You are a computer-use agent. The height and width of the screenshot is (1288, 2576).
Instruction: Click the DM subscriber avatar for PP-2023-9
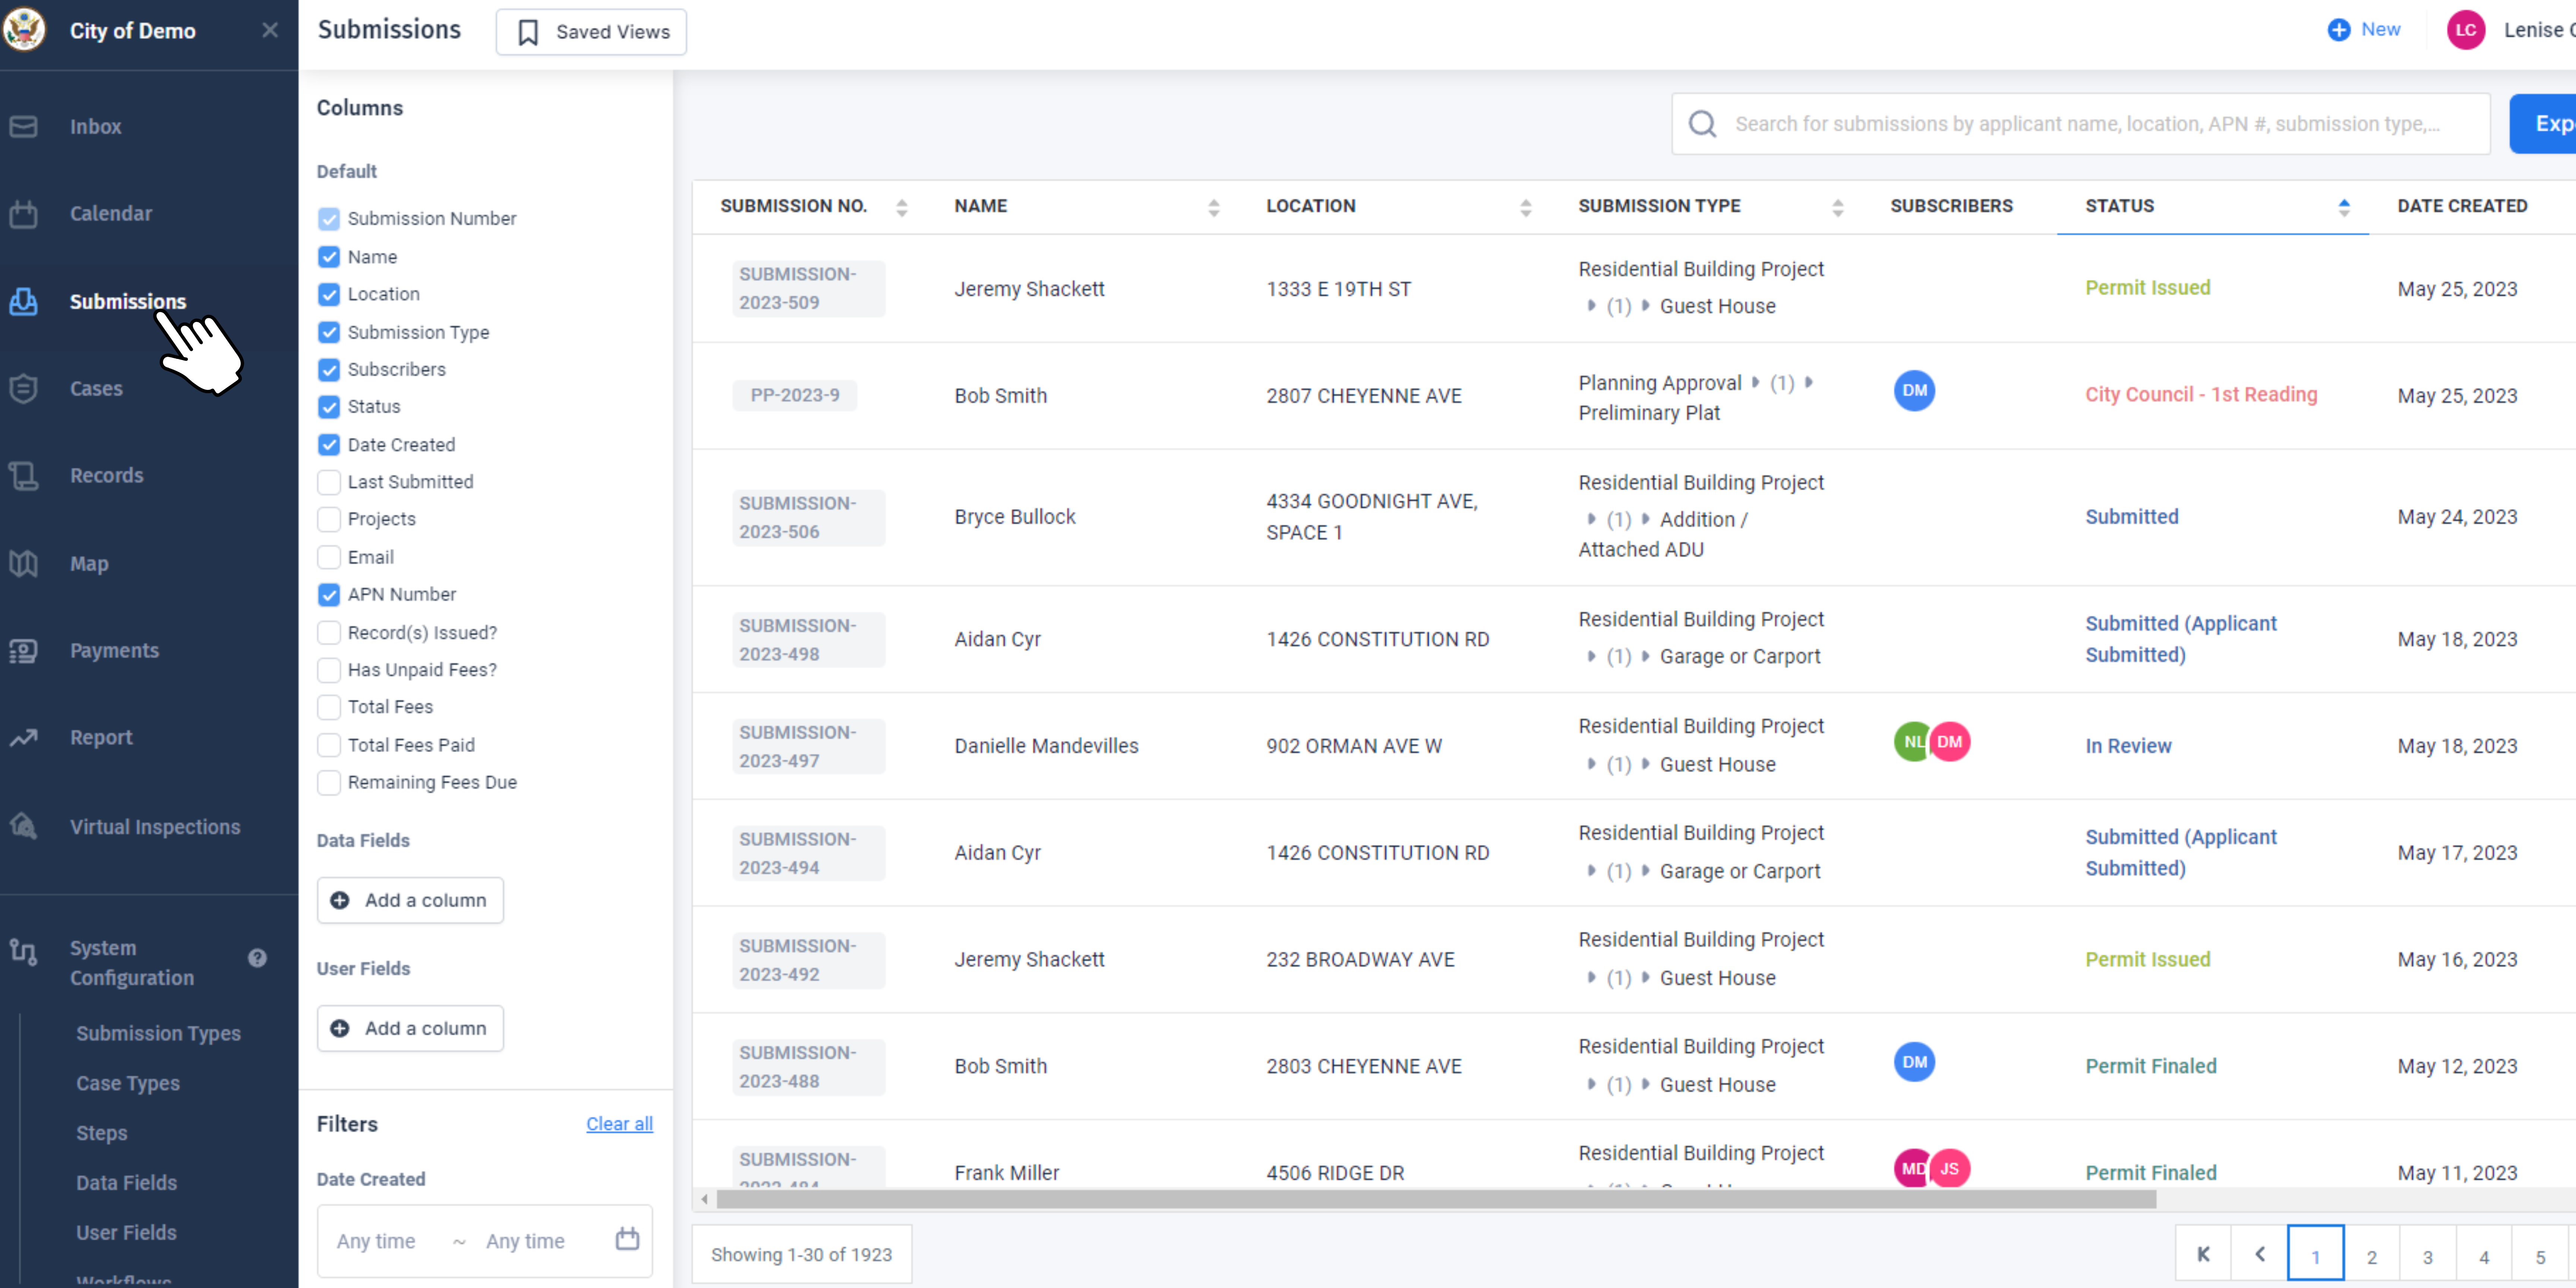(x=1914, y=391)
